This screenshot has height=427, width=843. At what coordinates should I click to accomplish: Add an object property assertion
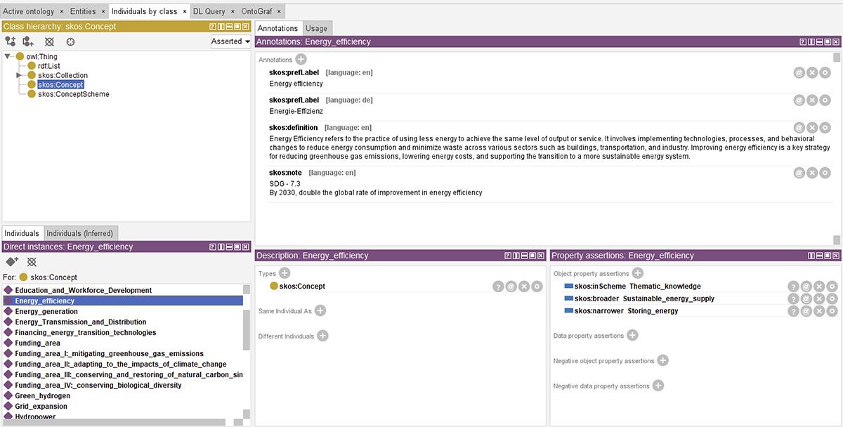coord(636,273)
